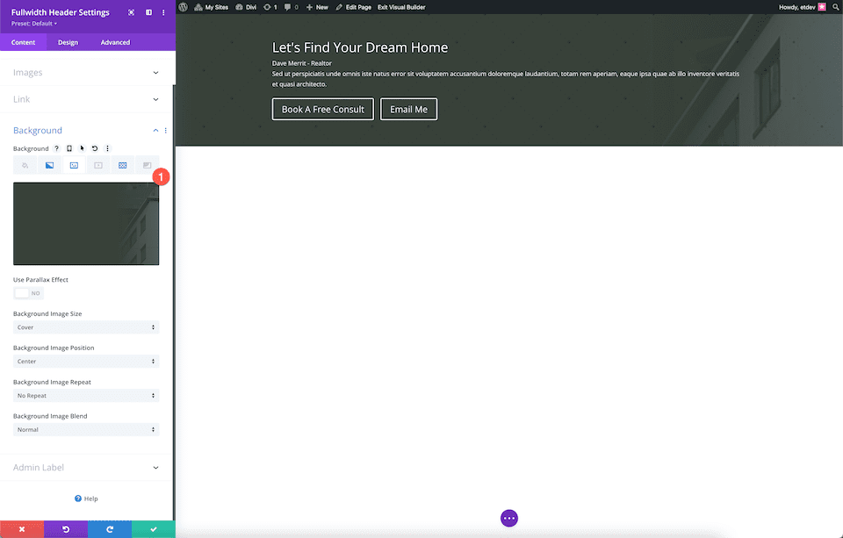This screenshot has width=843, height=538.
Task: Save changes with the green checkmark button
Action: 153,529
